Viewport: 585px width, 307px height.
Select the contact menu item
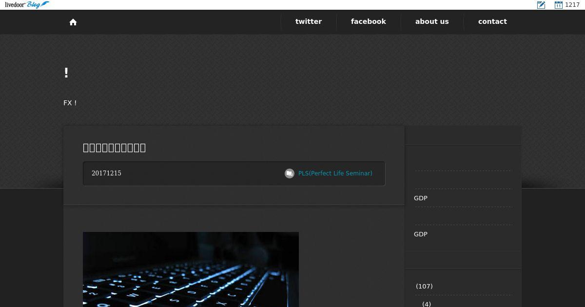[492, 21]
